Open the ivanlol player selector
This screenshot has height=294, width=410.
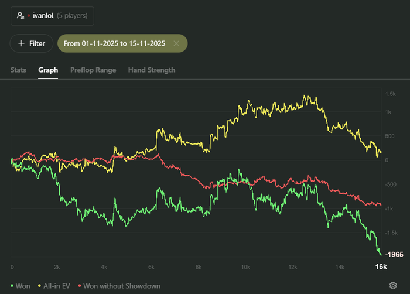pos(52,15)
